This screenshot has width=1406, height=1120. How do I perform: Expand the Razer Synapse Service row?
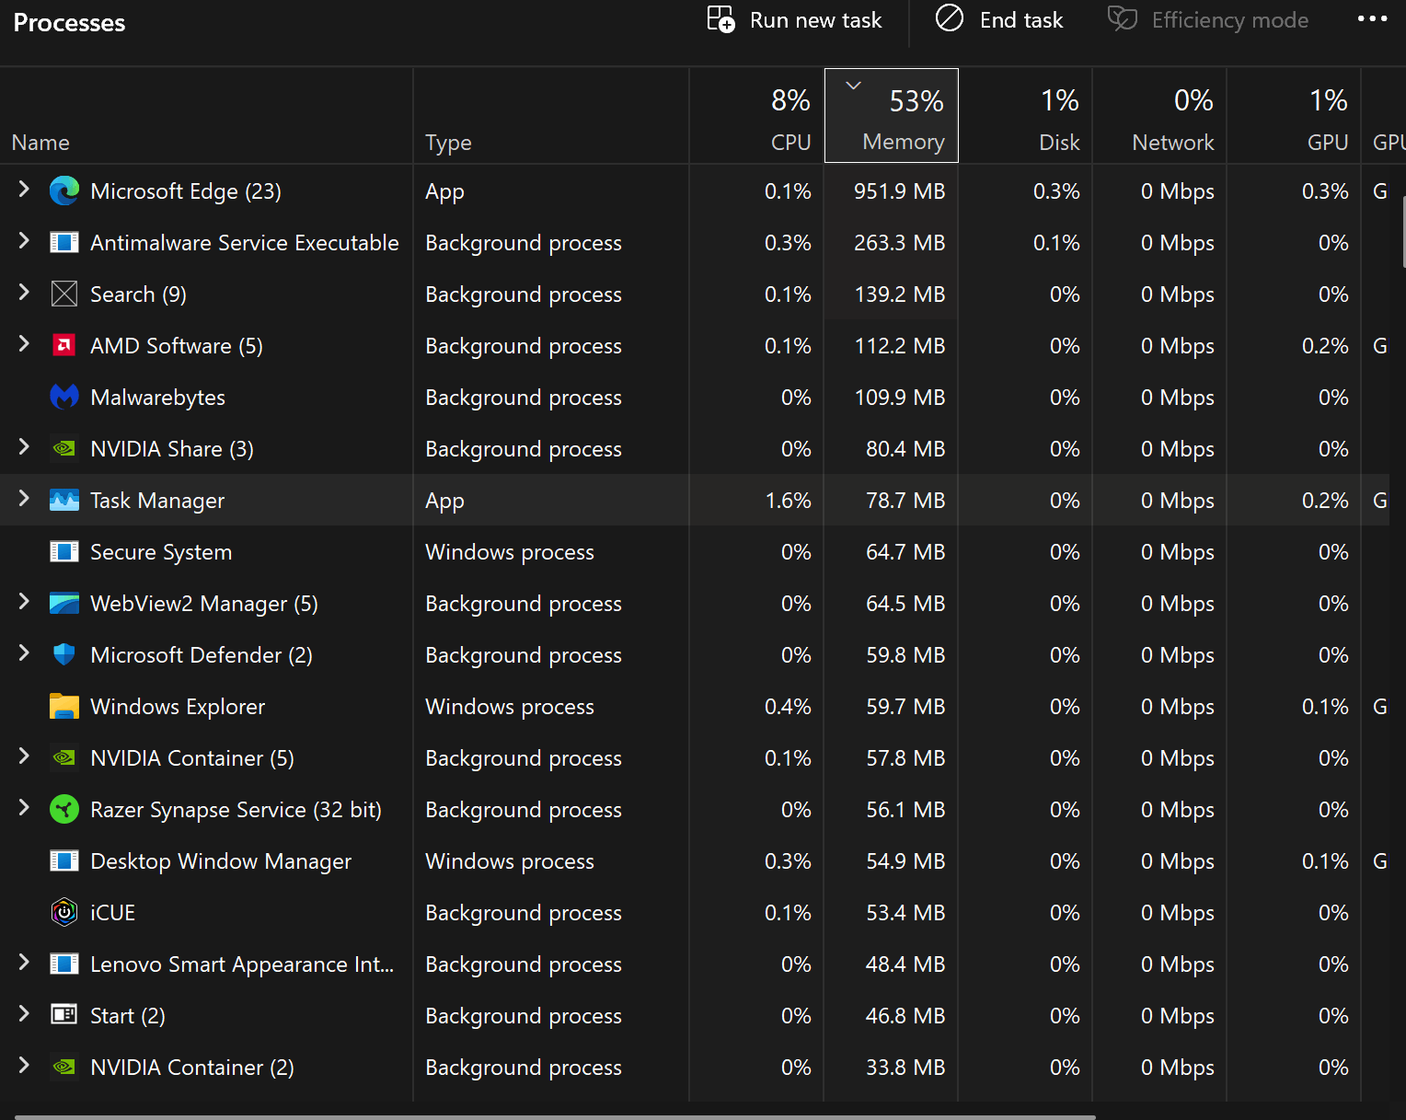pos(24,808)
